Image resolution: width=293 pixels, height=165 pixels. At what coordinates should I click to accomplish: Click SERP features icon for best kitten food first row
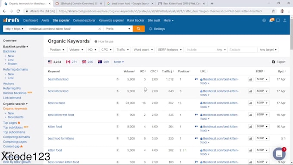click(x=196, y=79)
